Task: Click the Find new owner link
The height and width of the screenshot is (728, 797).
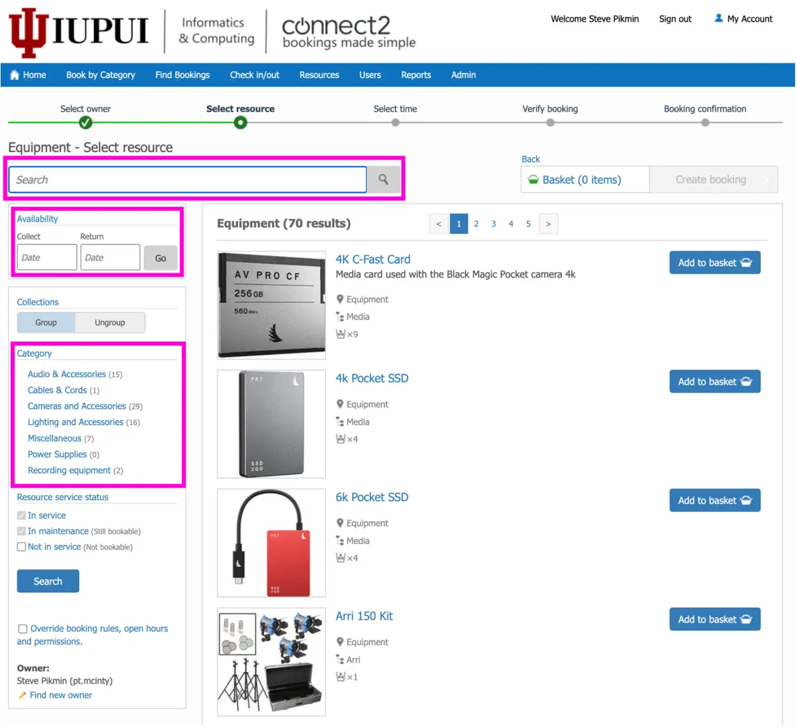Action: click(x=61, y=696)
